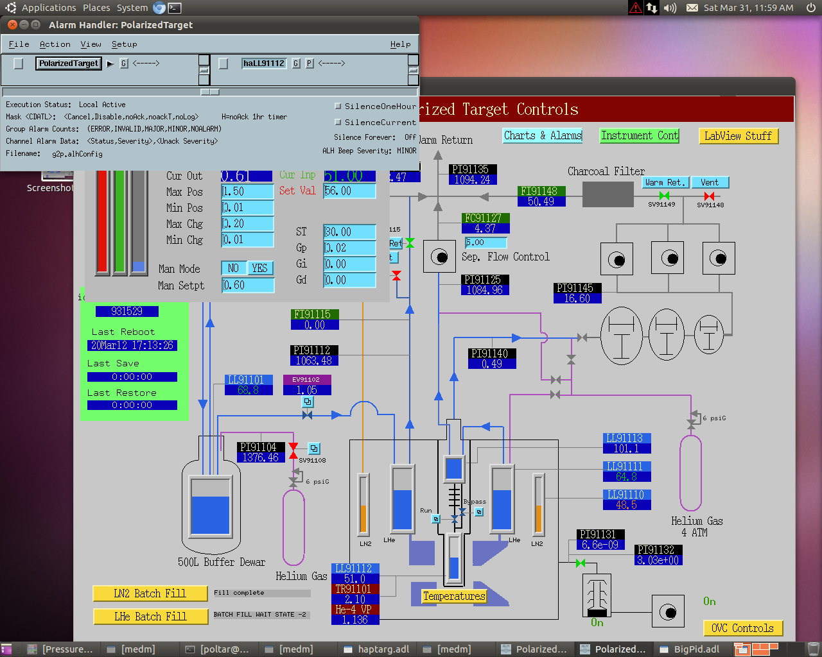Edit the Min Pos field
Viewport: 822px width, 657px height.
(x=248, y=207)
